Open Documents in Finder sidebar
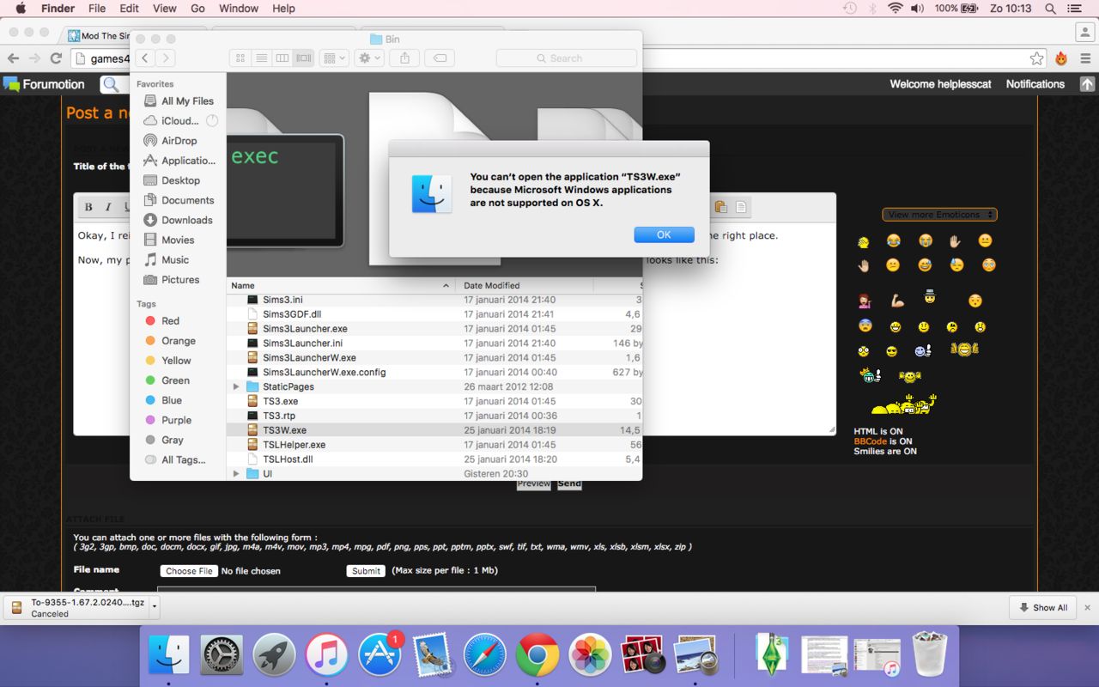 point(179,200)
